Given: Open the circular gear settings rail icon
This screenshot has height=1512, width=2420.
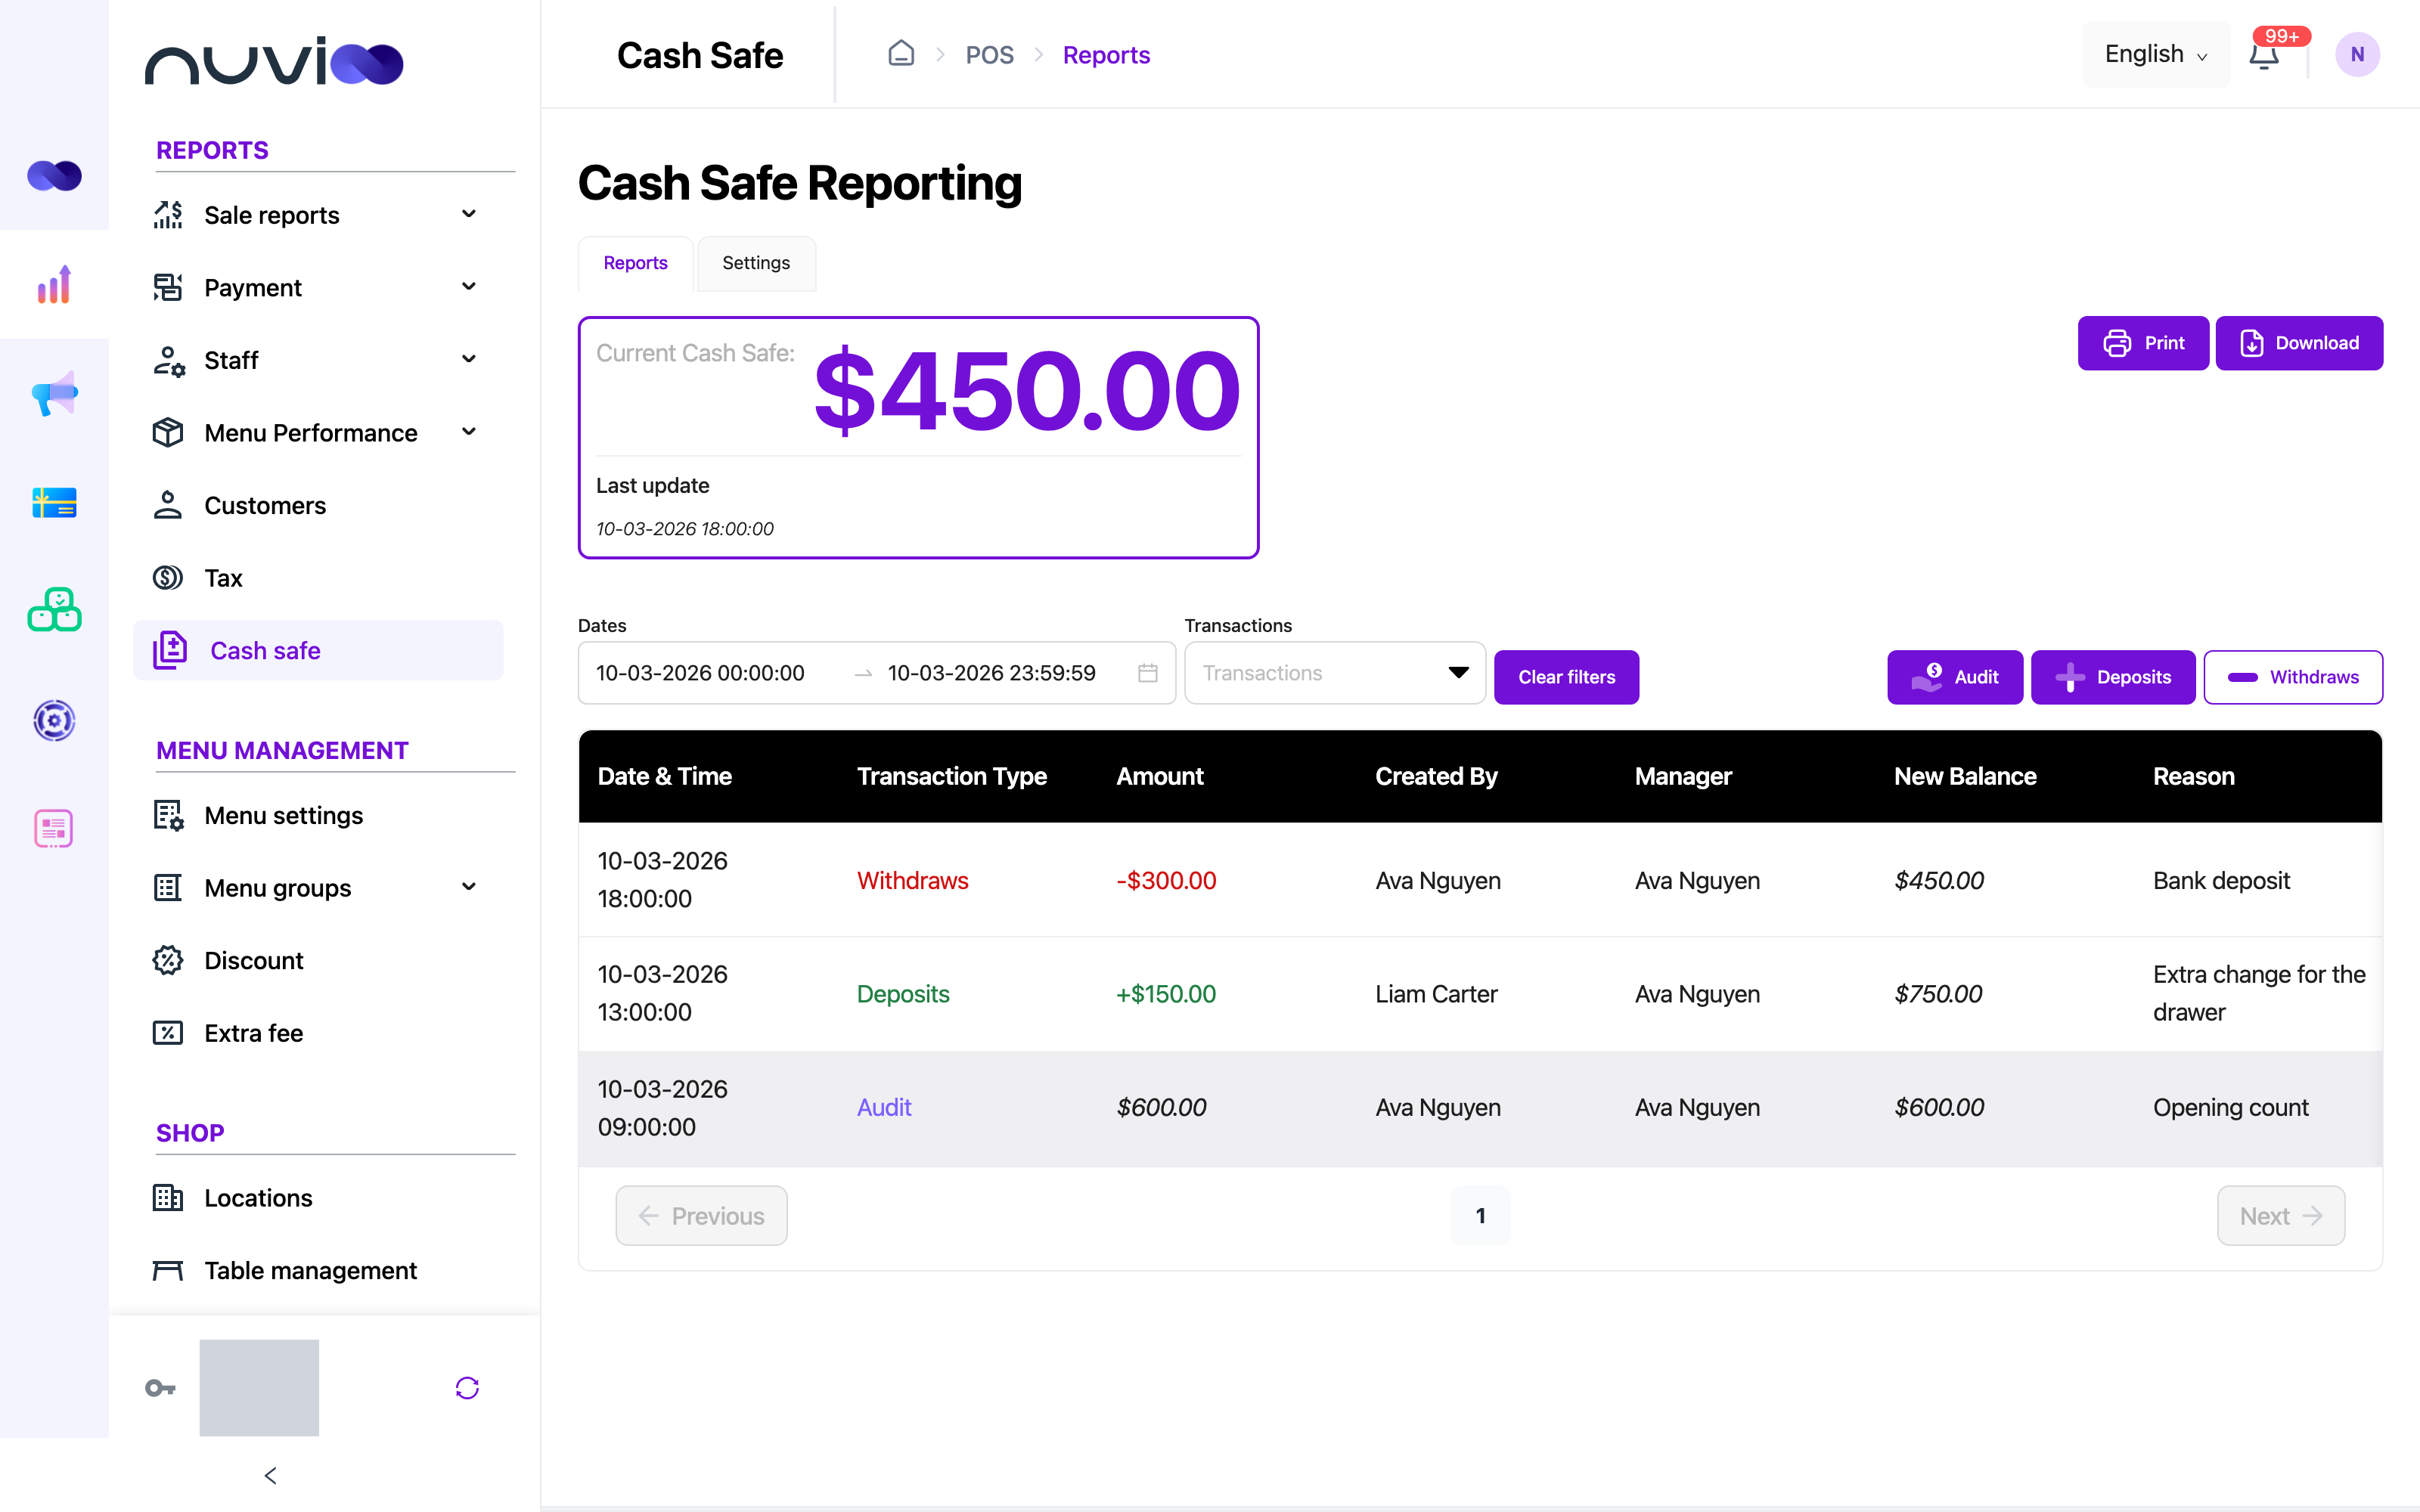Looking at the screenshot, I should tap(54, 720).
